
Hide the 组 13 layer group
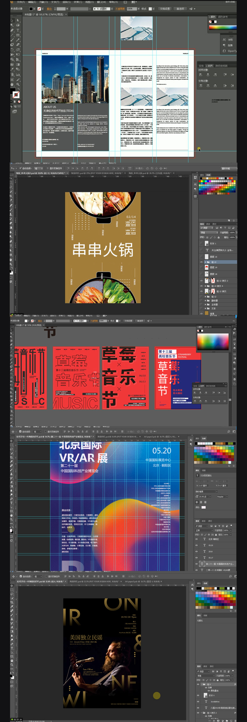pyautogui.click(x=201, y=262)
